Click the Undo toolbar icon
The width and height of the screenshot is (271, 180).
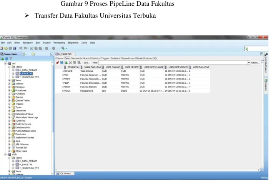(21, 48)
